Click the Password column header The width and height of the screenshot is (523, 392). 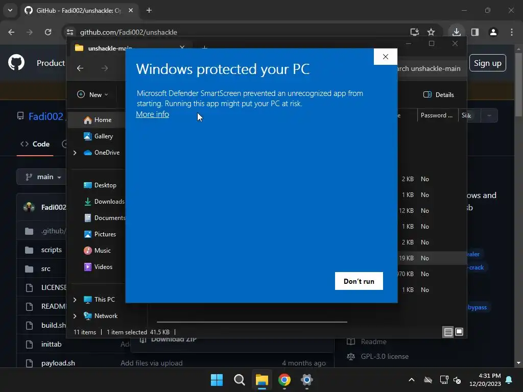(437, 115)
